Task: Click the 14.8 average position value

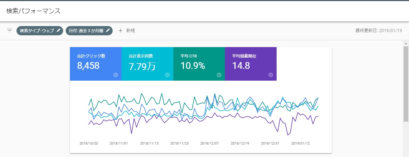Action: [241, 66]
